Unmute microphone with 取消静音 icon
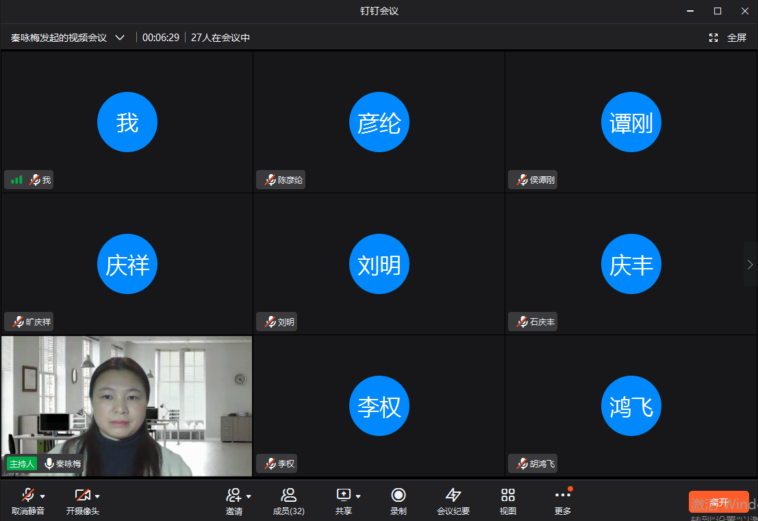 [x=27, y=496]
